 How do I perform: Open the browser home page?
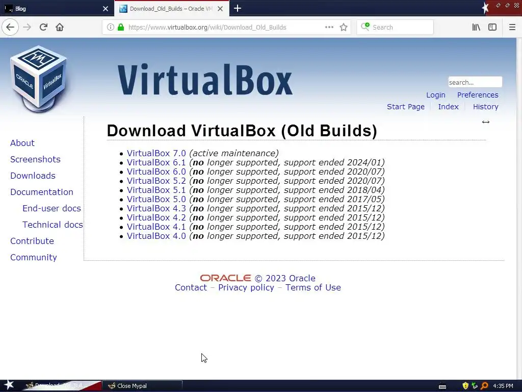point(60,27)
